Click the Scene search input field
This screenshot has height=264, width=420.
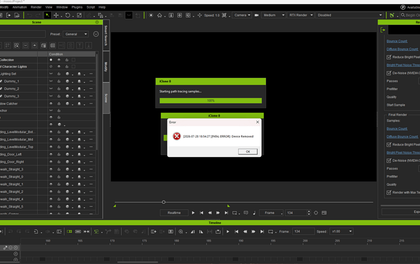click(23, 34)
